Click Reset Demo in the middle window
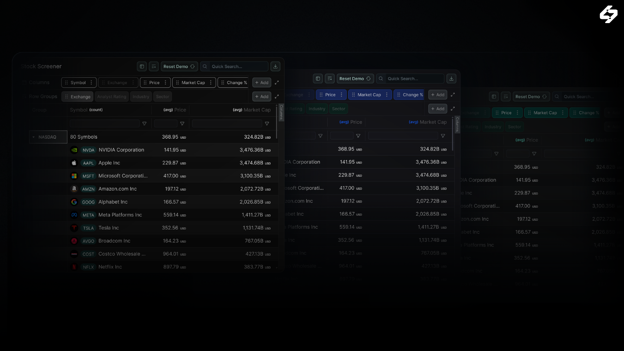Image resolution: width=624 pixels, height=351 pixels. (355, 79)
